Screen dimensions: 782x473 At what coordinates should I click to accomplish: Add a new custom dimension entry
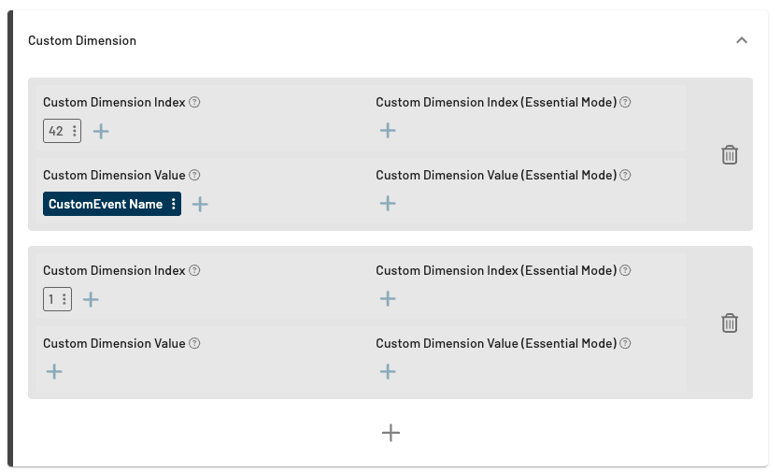[x=391, y=433]
